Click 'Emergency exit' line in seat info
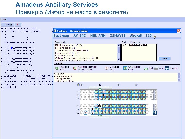Image resolution: width=185 pixels, height=139 pixels. pos(64,76)
